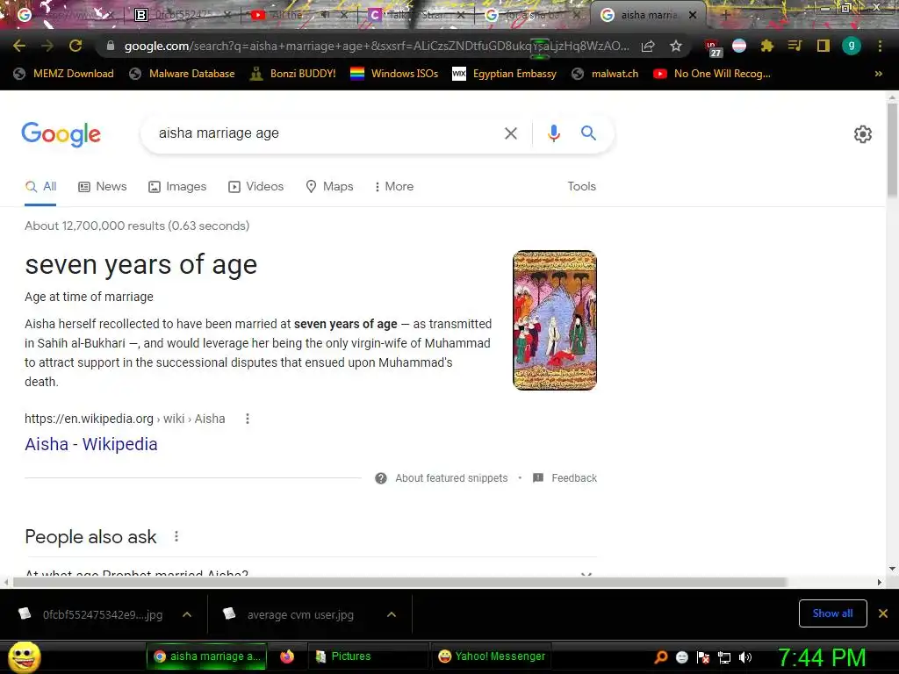Start voice search with microphone
899x674 pixels.
coord(553,133)
